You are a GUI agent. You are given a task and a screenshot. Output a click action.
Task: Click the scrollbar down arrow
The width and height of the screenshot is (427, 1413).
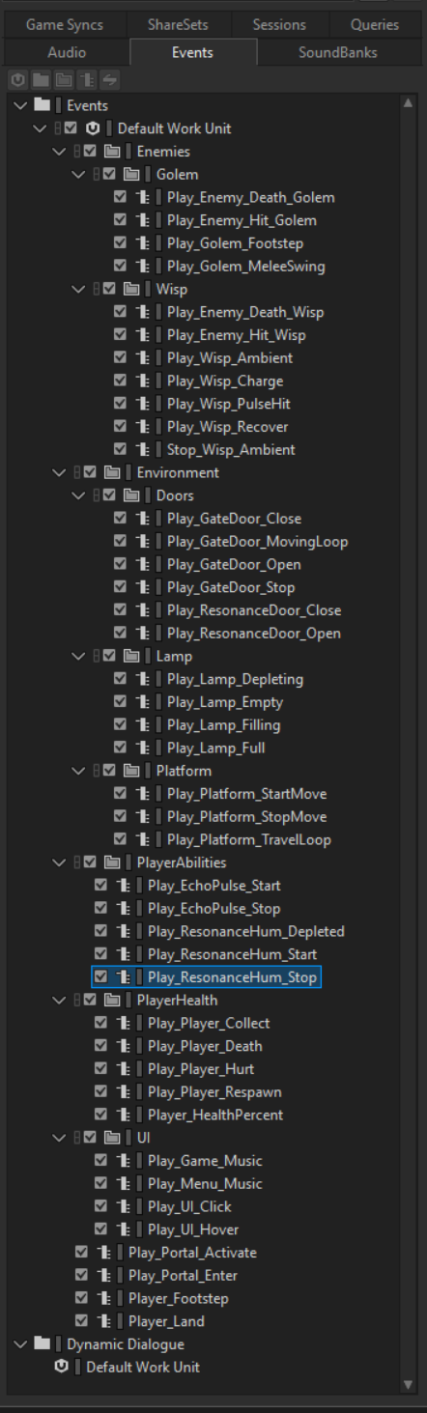coord(408,1385)
